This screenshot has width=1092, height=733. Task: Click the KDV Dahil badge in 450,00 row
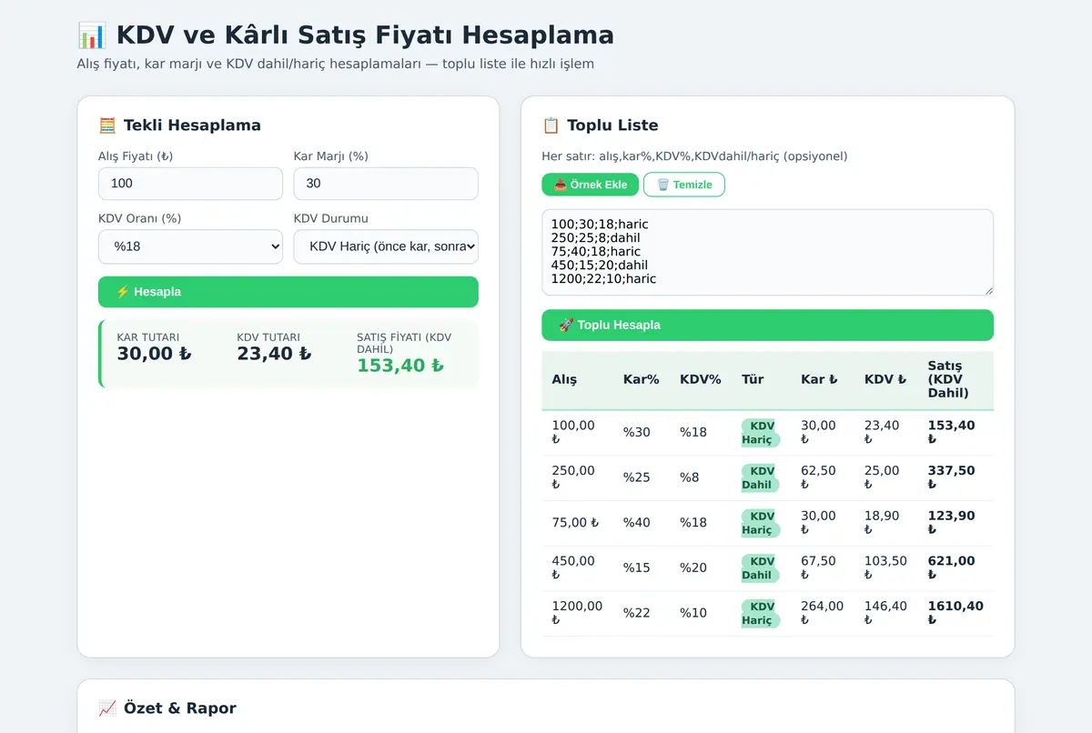(761, 567)
